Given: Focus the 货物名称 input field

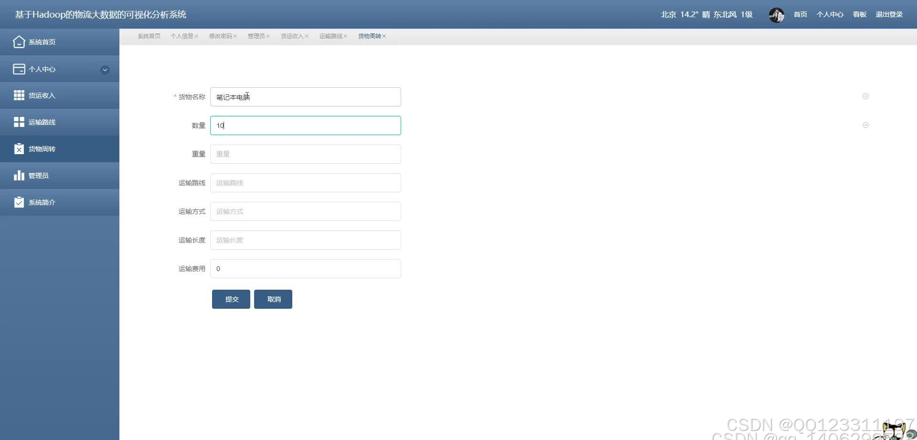Looking at the screenshot, I should (x=306, y=97).
